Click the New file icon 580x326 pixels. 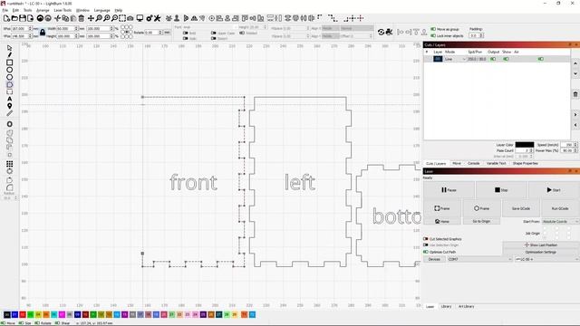pos(6,18)
